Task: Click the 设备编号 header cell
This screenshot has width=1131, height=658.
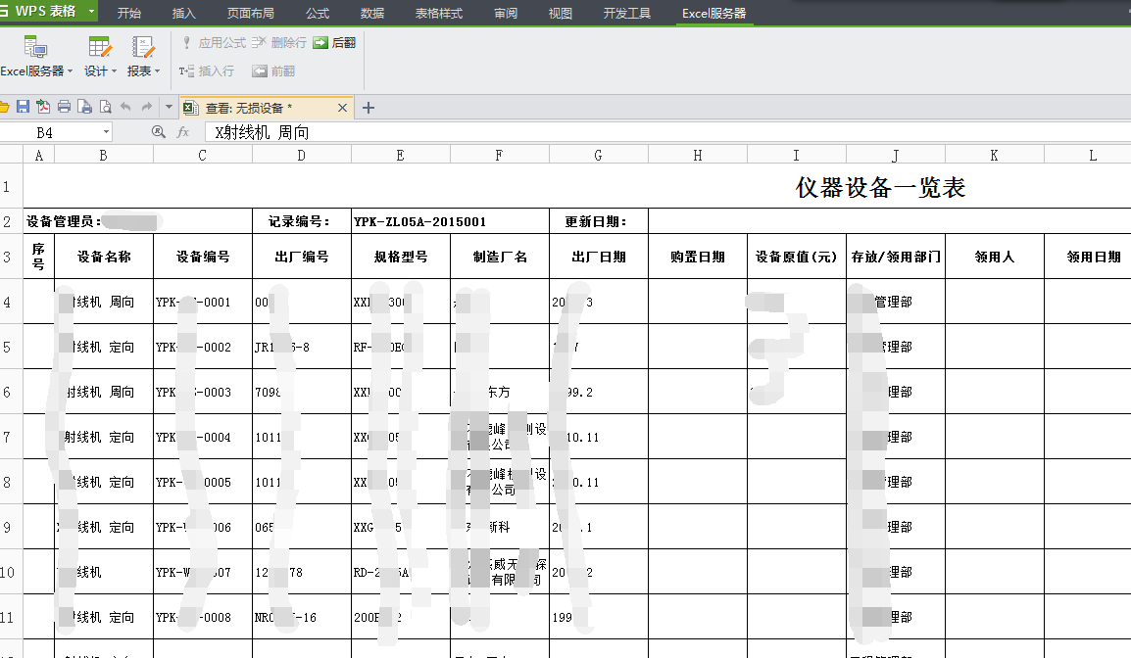Action: tap(203, 257)
